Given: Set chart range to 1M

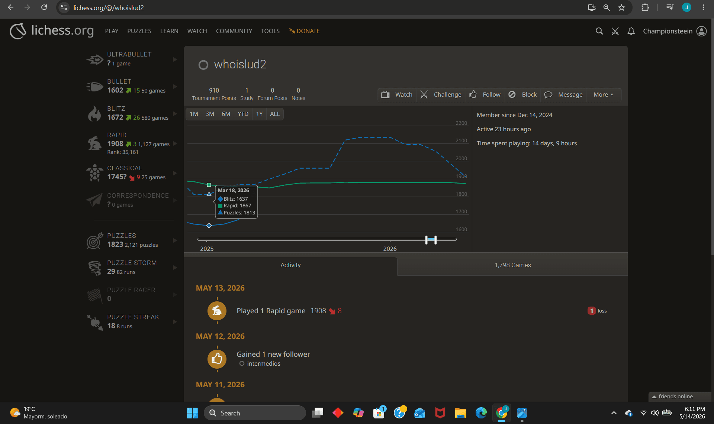Looking at the screenshot, I should tap(194, 114).
